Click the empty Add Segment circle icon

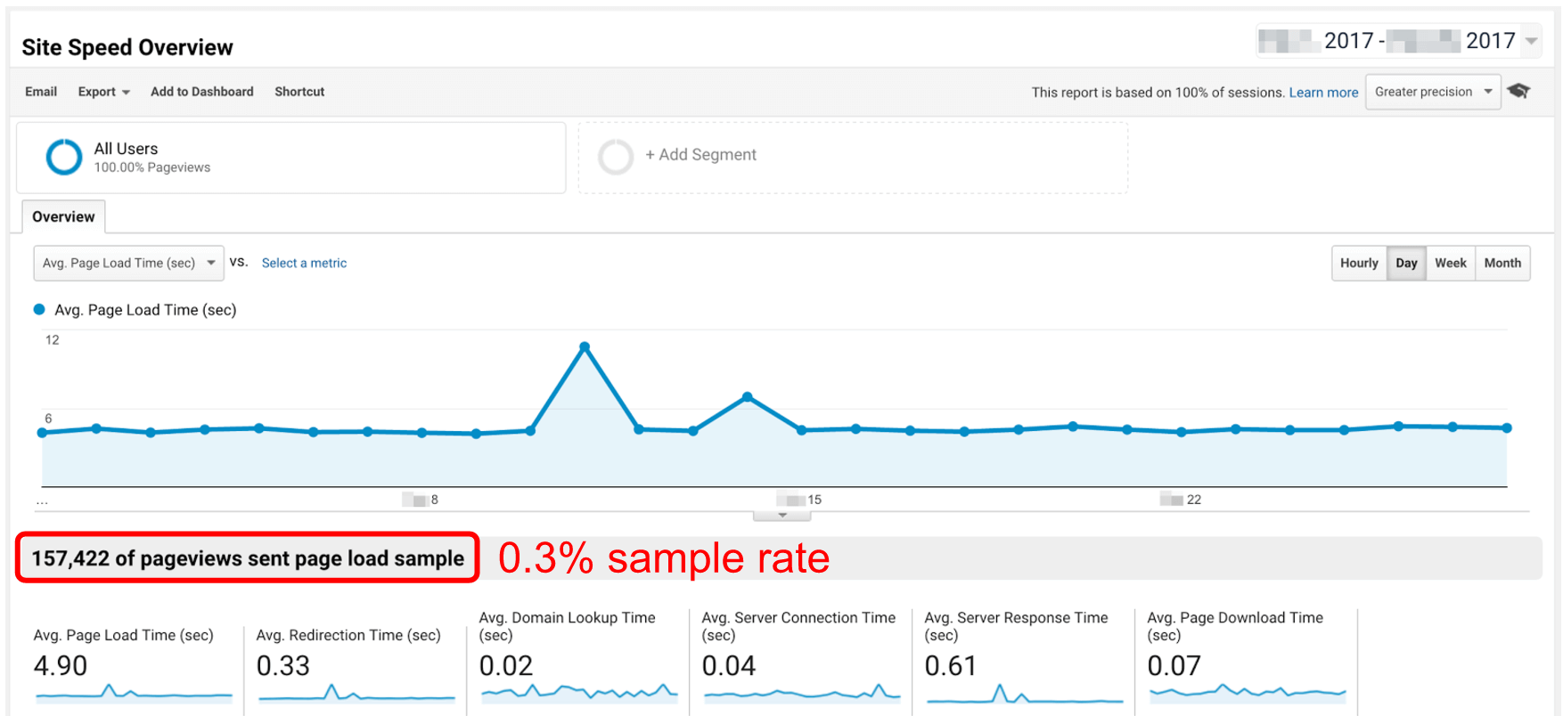tap(616, 157)
